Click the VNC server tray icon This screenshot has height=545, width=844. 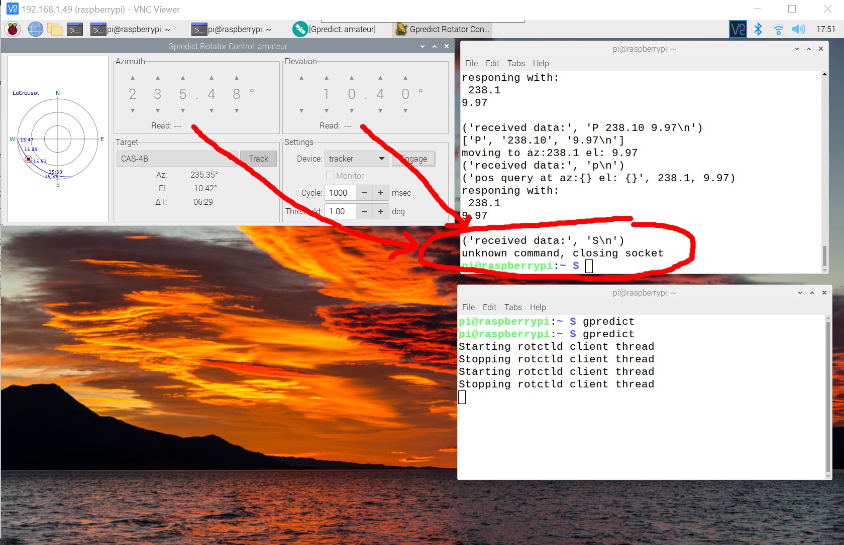tap(737, 29)
